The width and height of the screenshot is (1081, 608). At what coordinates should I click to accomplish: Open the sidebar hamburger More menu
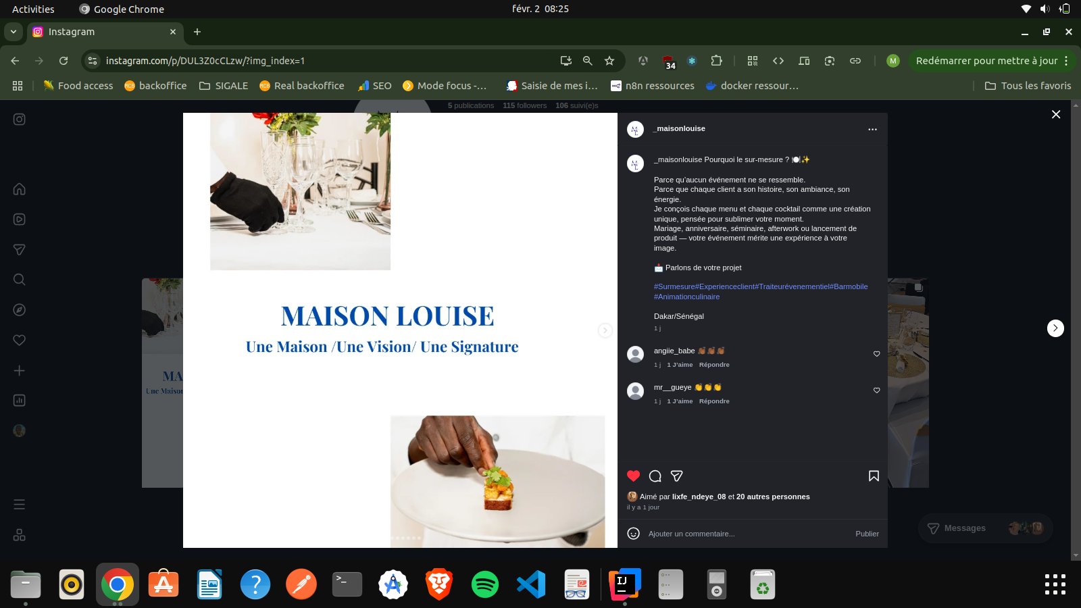20,505
